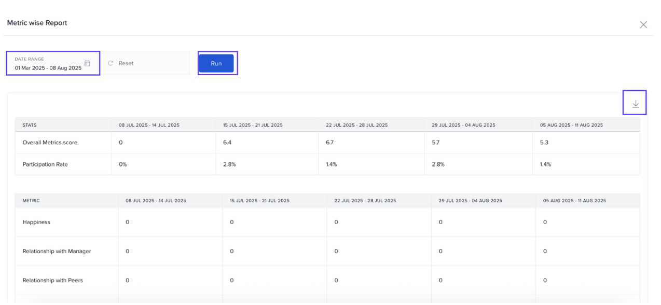The width and height of the screenshot is (661, 305).
Task: Click the Participation Rate row label
Action: (45, 164)
